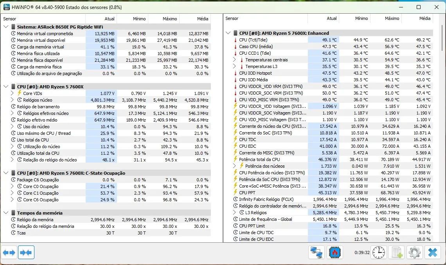Click lightning icon beside CPU PPT
The height and width of the screenshot is (265, 446).
click(x=235, y=192)
